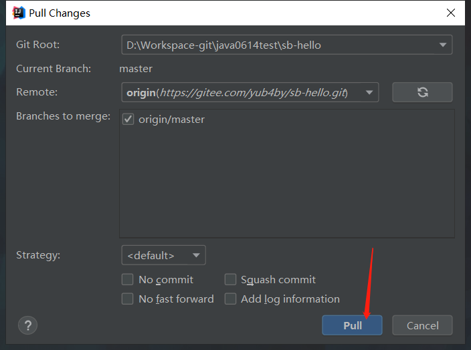Open the Remote origin dropdown

coord(369,92)
